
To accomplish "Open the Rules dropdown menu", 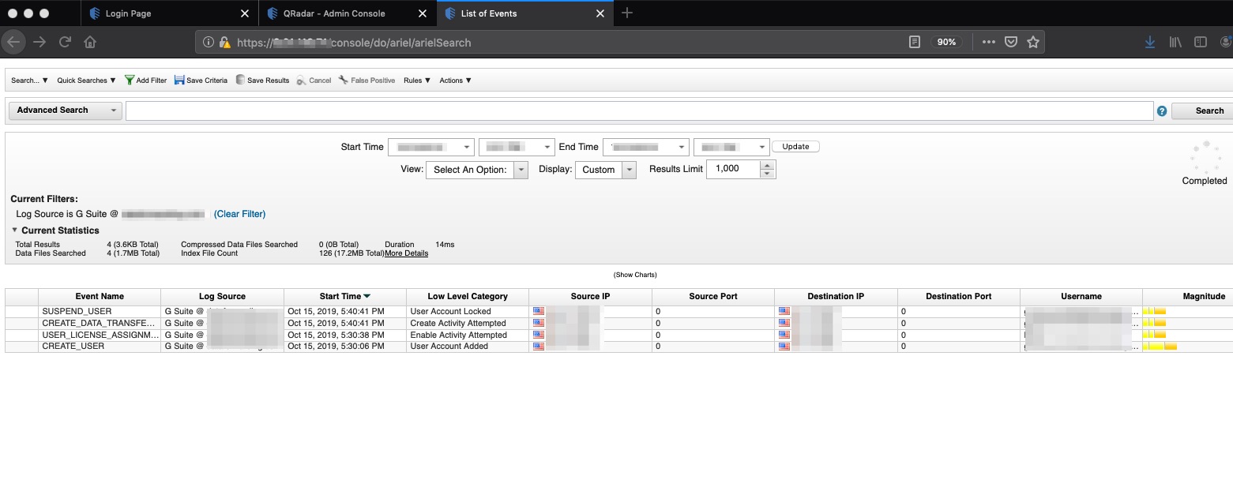I will click(x=417, y=81).
